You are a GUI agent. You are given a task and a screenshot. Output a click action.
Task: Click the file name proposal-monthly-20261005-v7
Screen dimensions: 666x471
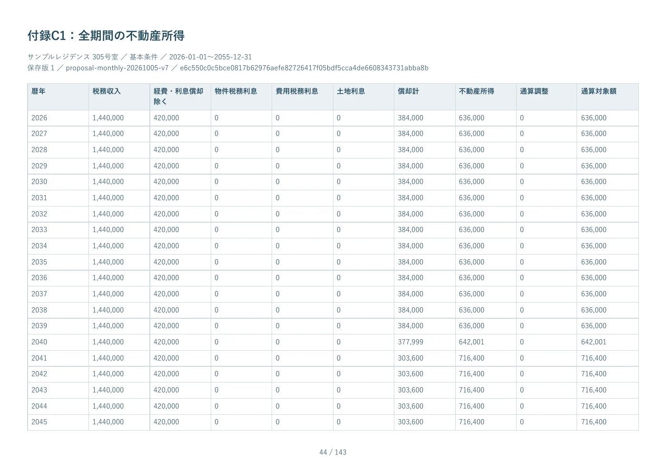(x=117, y=68)
